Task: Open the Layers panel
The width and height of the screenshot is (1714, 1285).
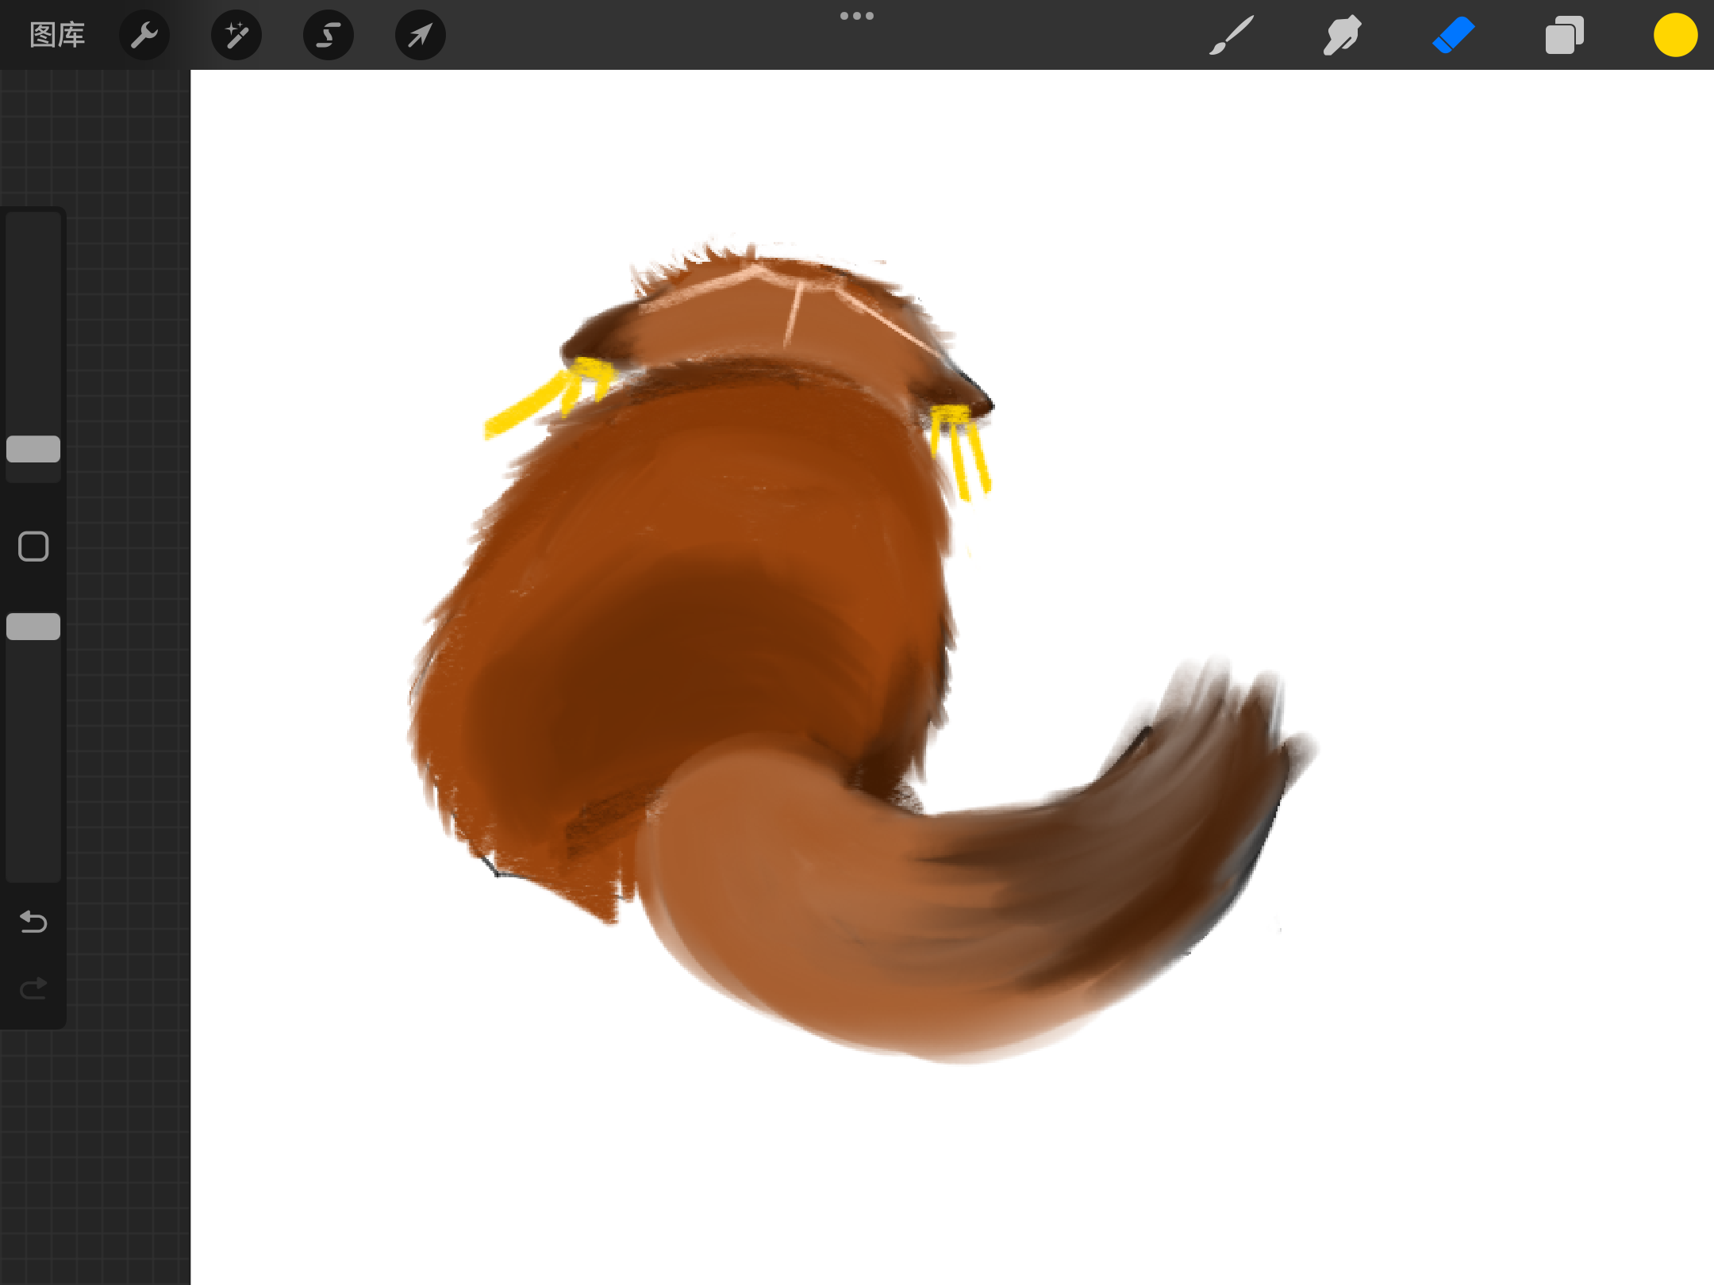Action: point(1564,35)
